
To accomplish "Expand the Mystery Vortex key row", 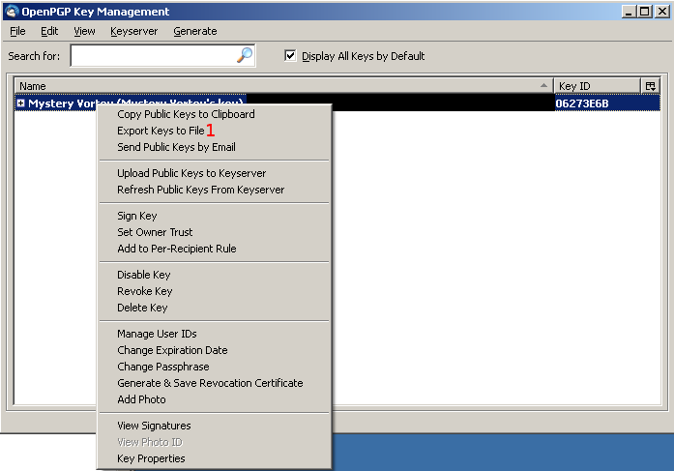I will [20, 103].
